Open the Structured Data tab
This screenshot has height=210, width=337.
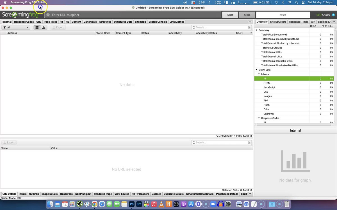123,22
